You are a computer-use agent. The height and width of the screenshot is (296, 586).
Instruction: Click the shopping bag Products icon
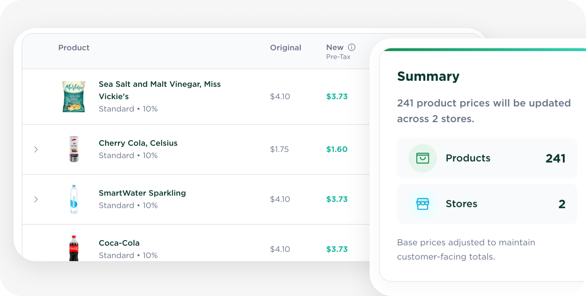coord(423,158)
